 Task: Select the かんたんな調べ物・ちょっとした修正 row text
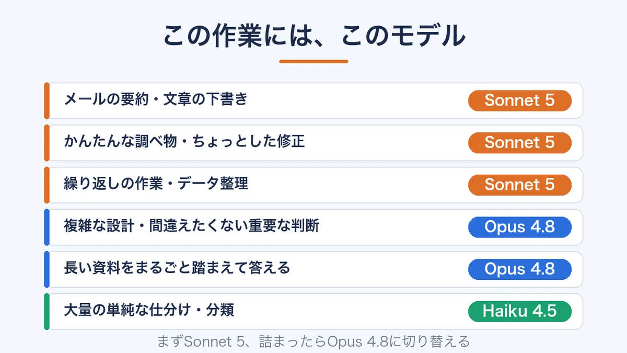coord(184,142)
